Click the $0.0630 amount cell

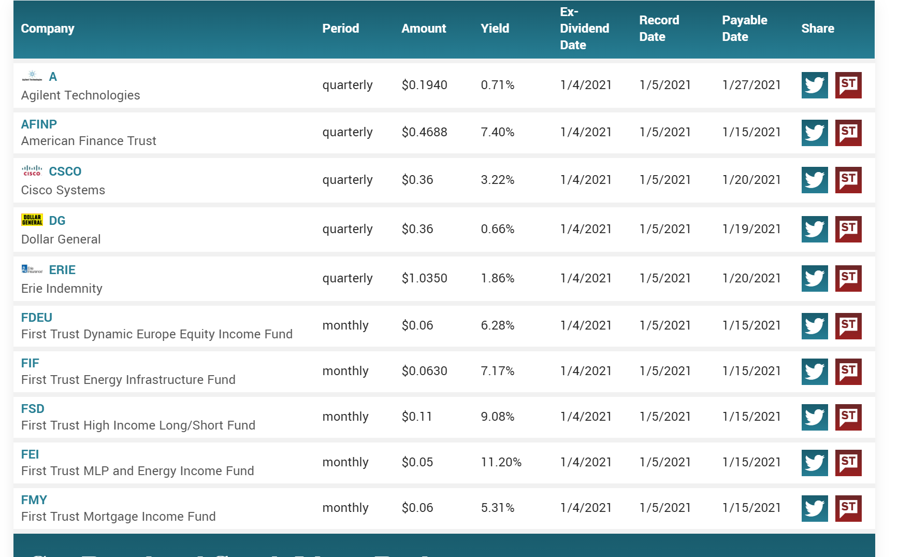425,371
